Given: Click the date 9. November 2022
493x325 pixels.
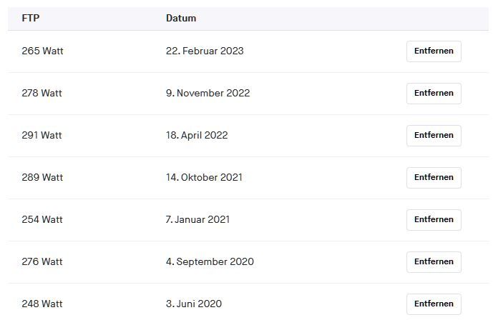Looking at the screenshot, I should pos(208,94).
